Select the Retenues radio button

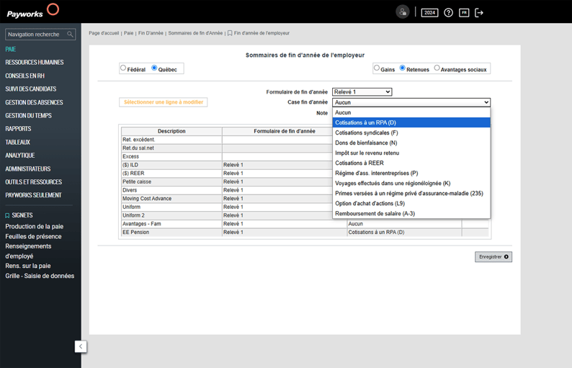pyautogui.click(x=403, y=68)
